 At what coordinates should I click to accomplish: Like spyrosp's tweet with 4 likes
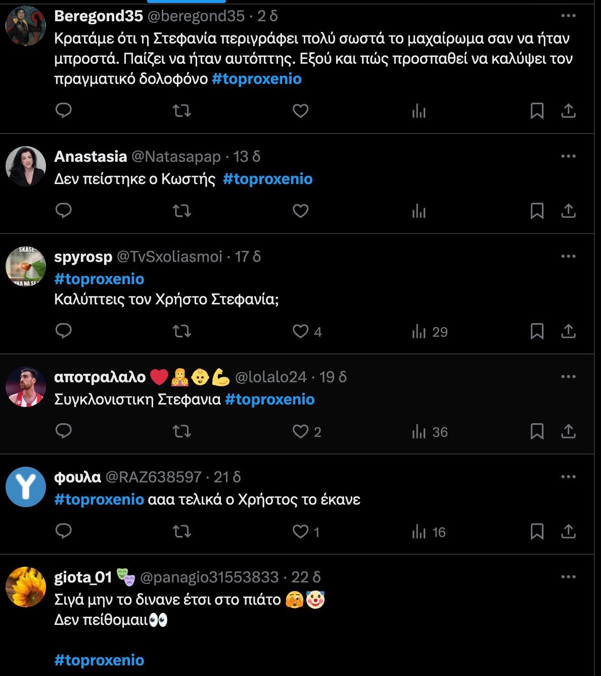coord(301,331)
